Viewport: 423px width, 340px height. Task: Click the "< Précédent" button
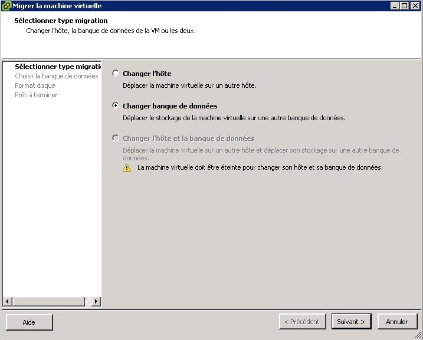coord(302,322)
